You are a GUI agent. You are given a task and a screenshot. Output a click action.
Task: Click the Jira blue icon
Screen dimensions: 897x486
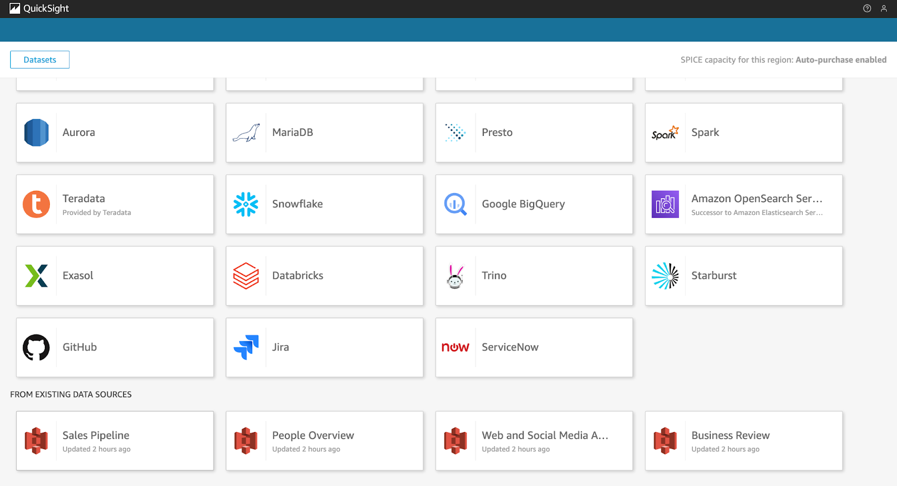click(x=246, y=347)
